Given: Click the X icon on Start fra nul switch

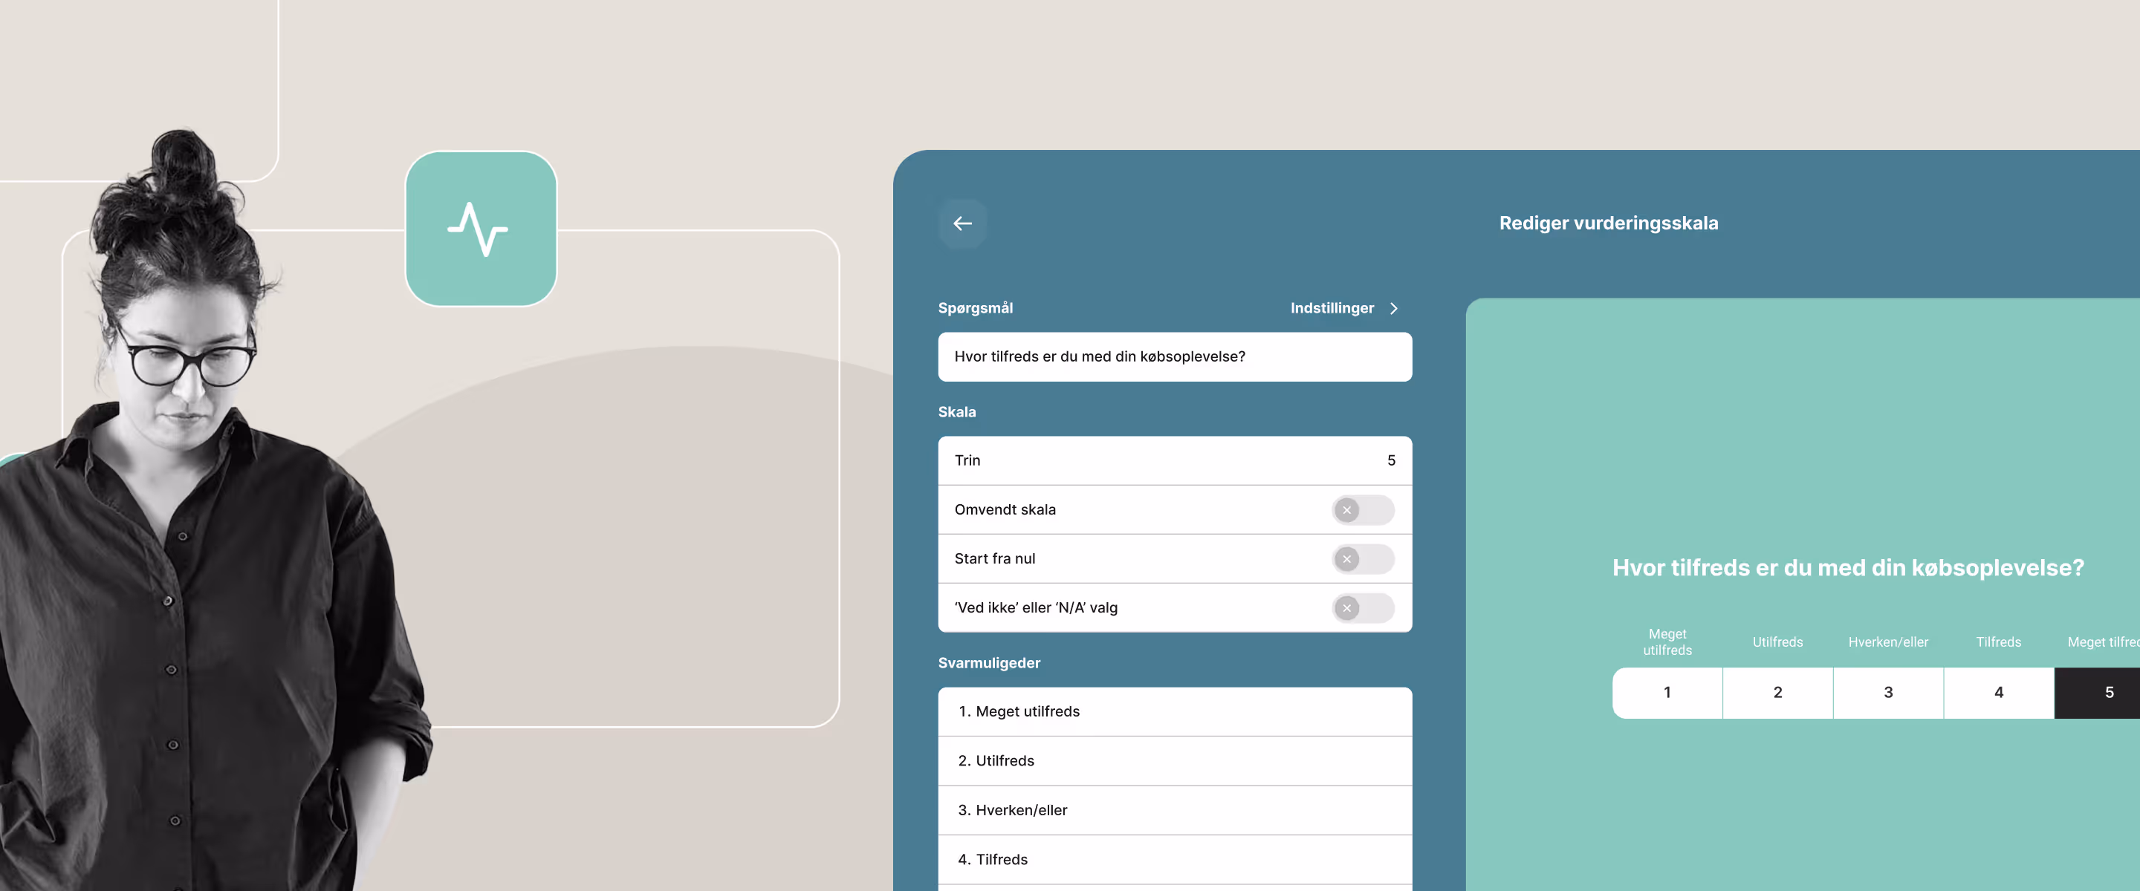Looking at the screenshot, I should click(x=1347, y=559).
